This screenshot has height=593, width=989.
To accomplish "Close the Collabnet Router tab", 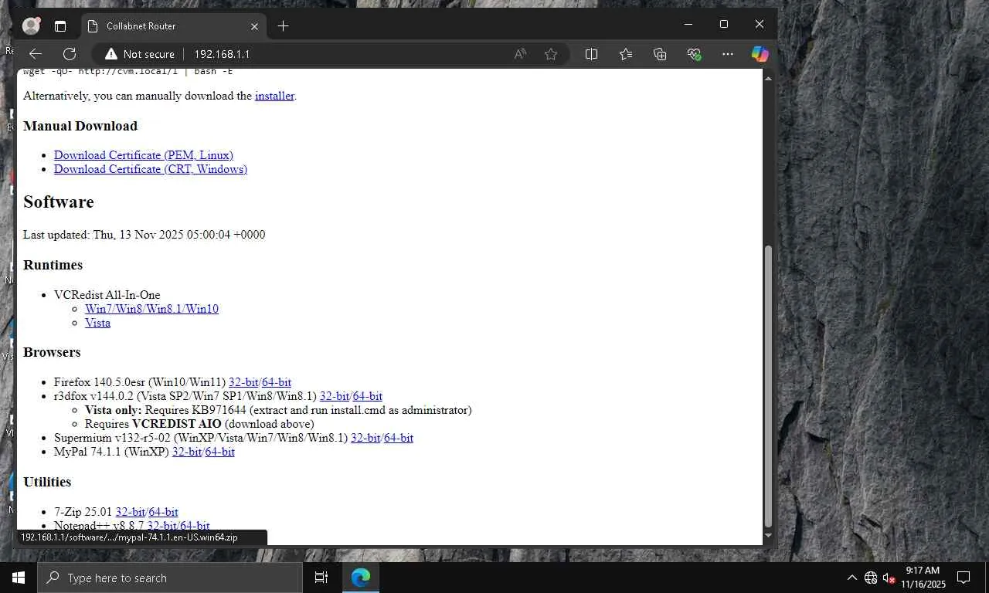I will coord(255,26).
